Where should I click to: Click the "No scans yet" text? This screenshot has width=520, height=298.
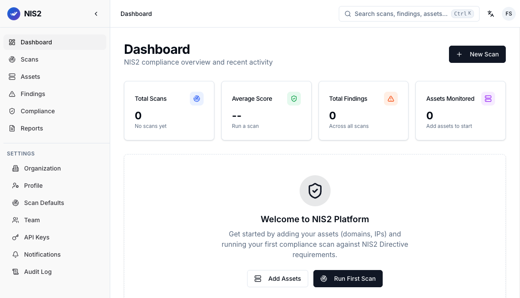[151, 126]
